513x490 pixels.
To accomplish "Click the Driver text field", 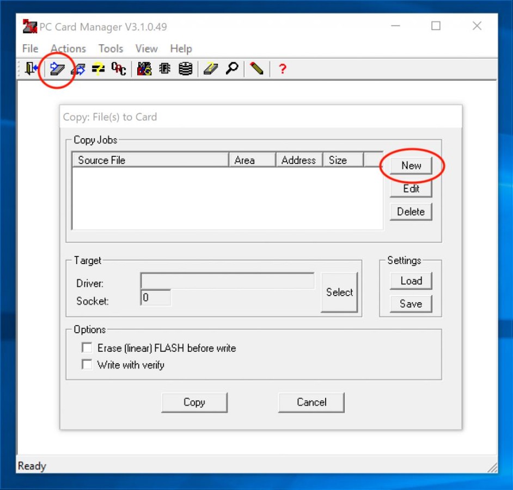I will [228, 280].
